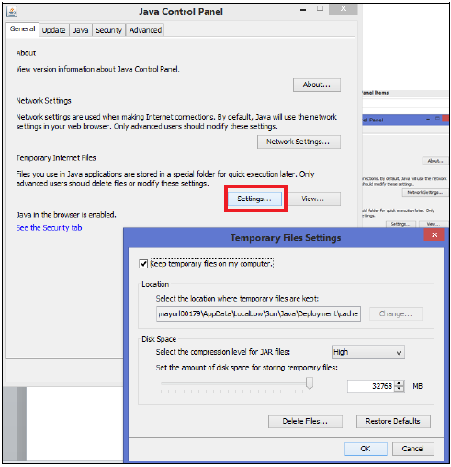Switch to the Update tab
Screen dimensions: 451x467
click(x=54, y=30)
